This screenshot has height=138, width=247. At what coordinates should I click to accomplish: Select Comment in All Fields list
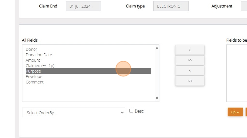pos(35,82)
